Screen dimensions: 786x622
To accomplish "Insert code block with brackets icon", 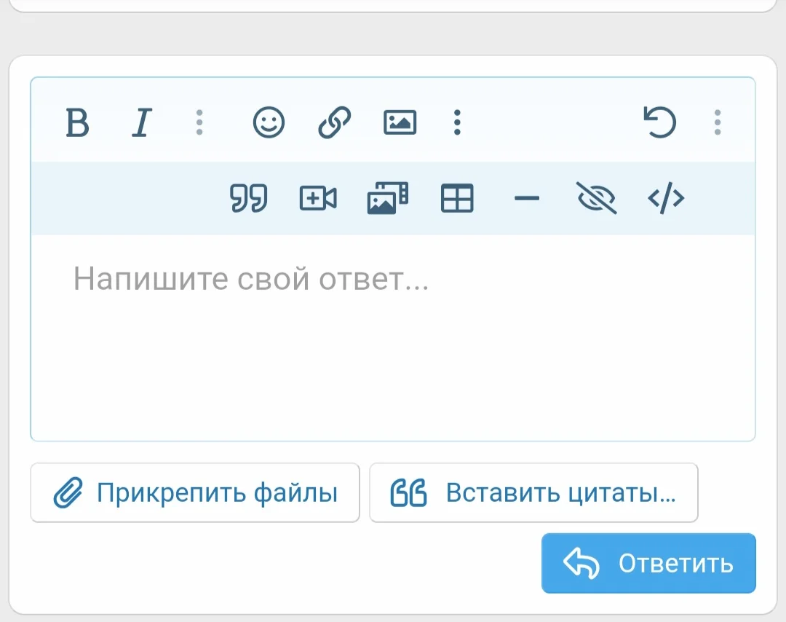I will tap(666, 198).
